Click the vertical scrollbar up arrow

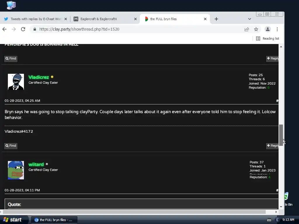(281, 47)
